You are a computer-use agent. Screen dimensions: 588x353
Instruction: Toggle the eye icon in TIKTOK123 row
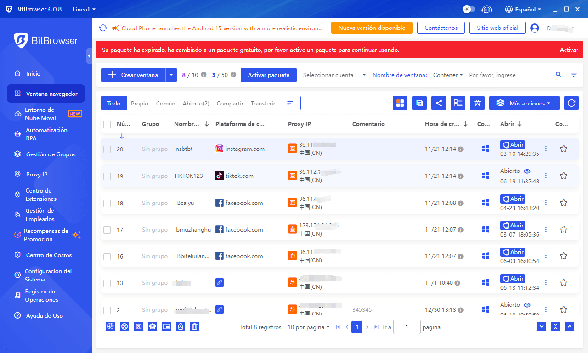click(x=527, y=171)
